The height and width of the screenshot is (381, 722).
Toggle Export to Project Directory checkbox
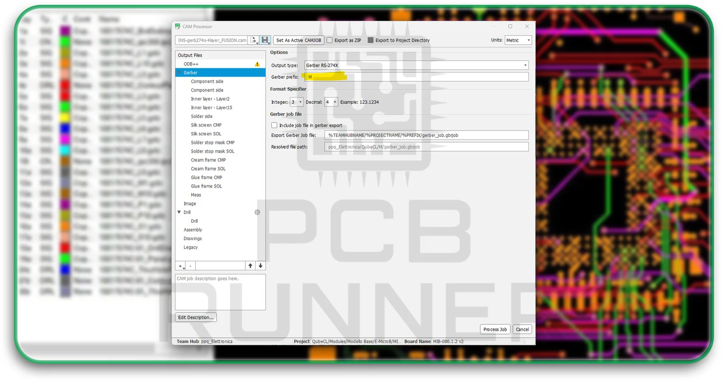point(370,40)
